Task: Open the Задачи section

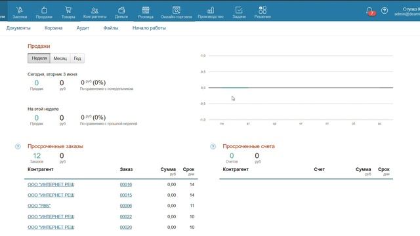Action: point(239,12)
